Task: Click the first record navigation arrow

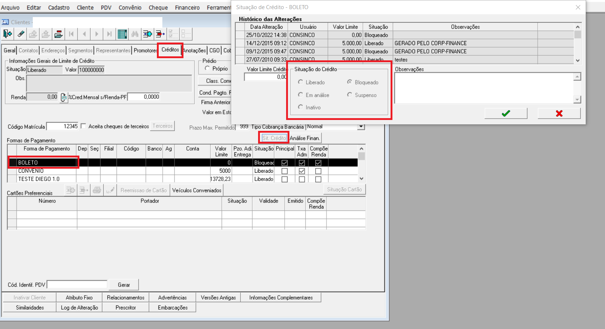Action: pyautogui.click(x=71, y=34)
